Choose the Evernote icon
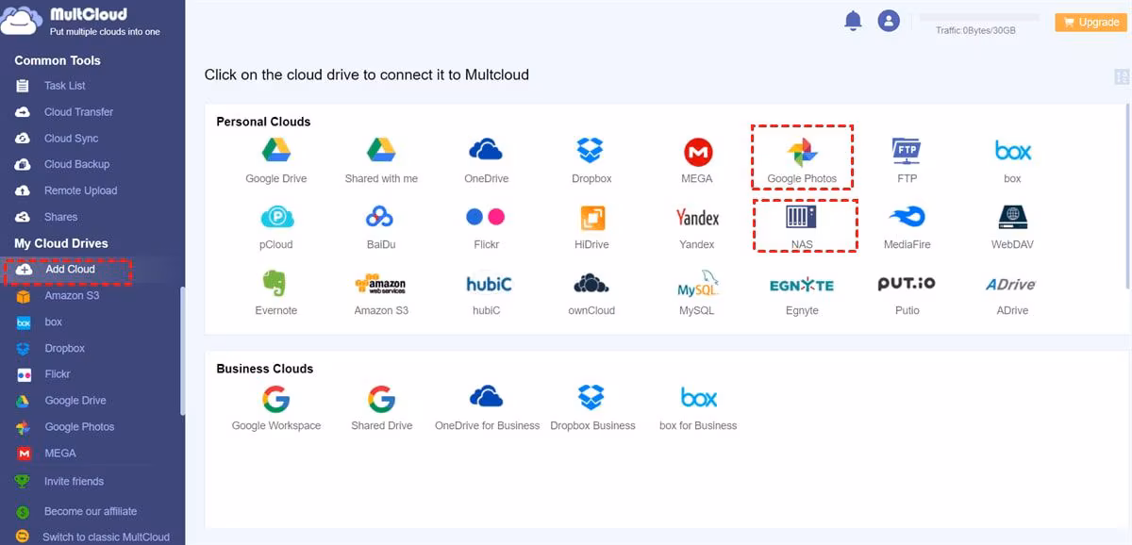The width and height of the screenshot is (1132, 545). 275,283
